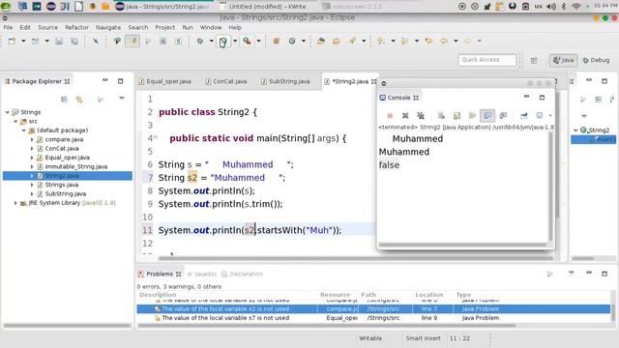Toggle Show Console on standard out change
The width and height of the screenshot is (619, 348).
487,116
